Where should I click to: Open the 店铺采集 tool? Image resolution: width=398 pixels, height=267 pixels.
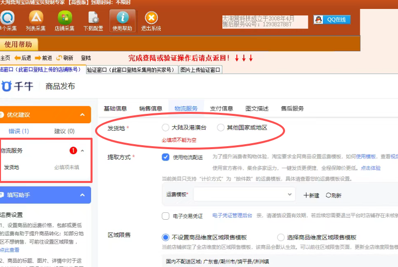point(64,19)
